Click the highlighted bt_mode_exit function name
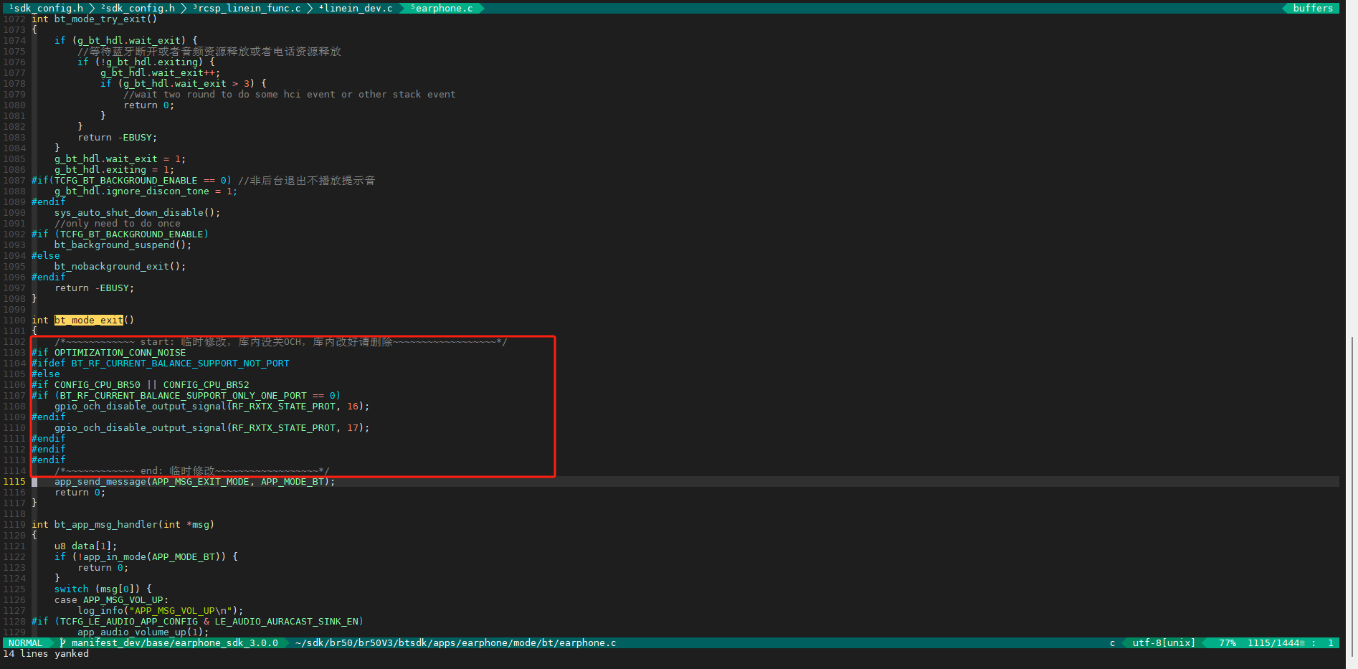The image size is (1358, 669). [89, 320]
